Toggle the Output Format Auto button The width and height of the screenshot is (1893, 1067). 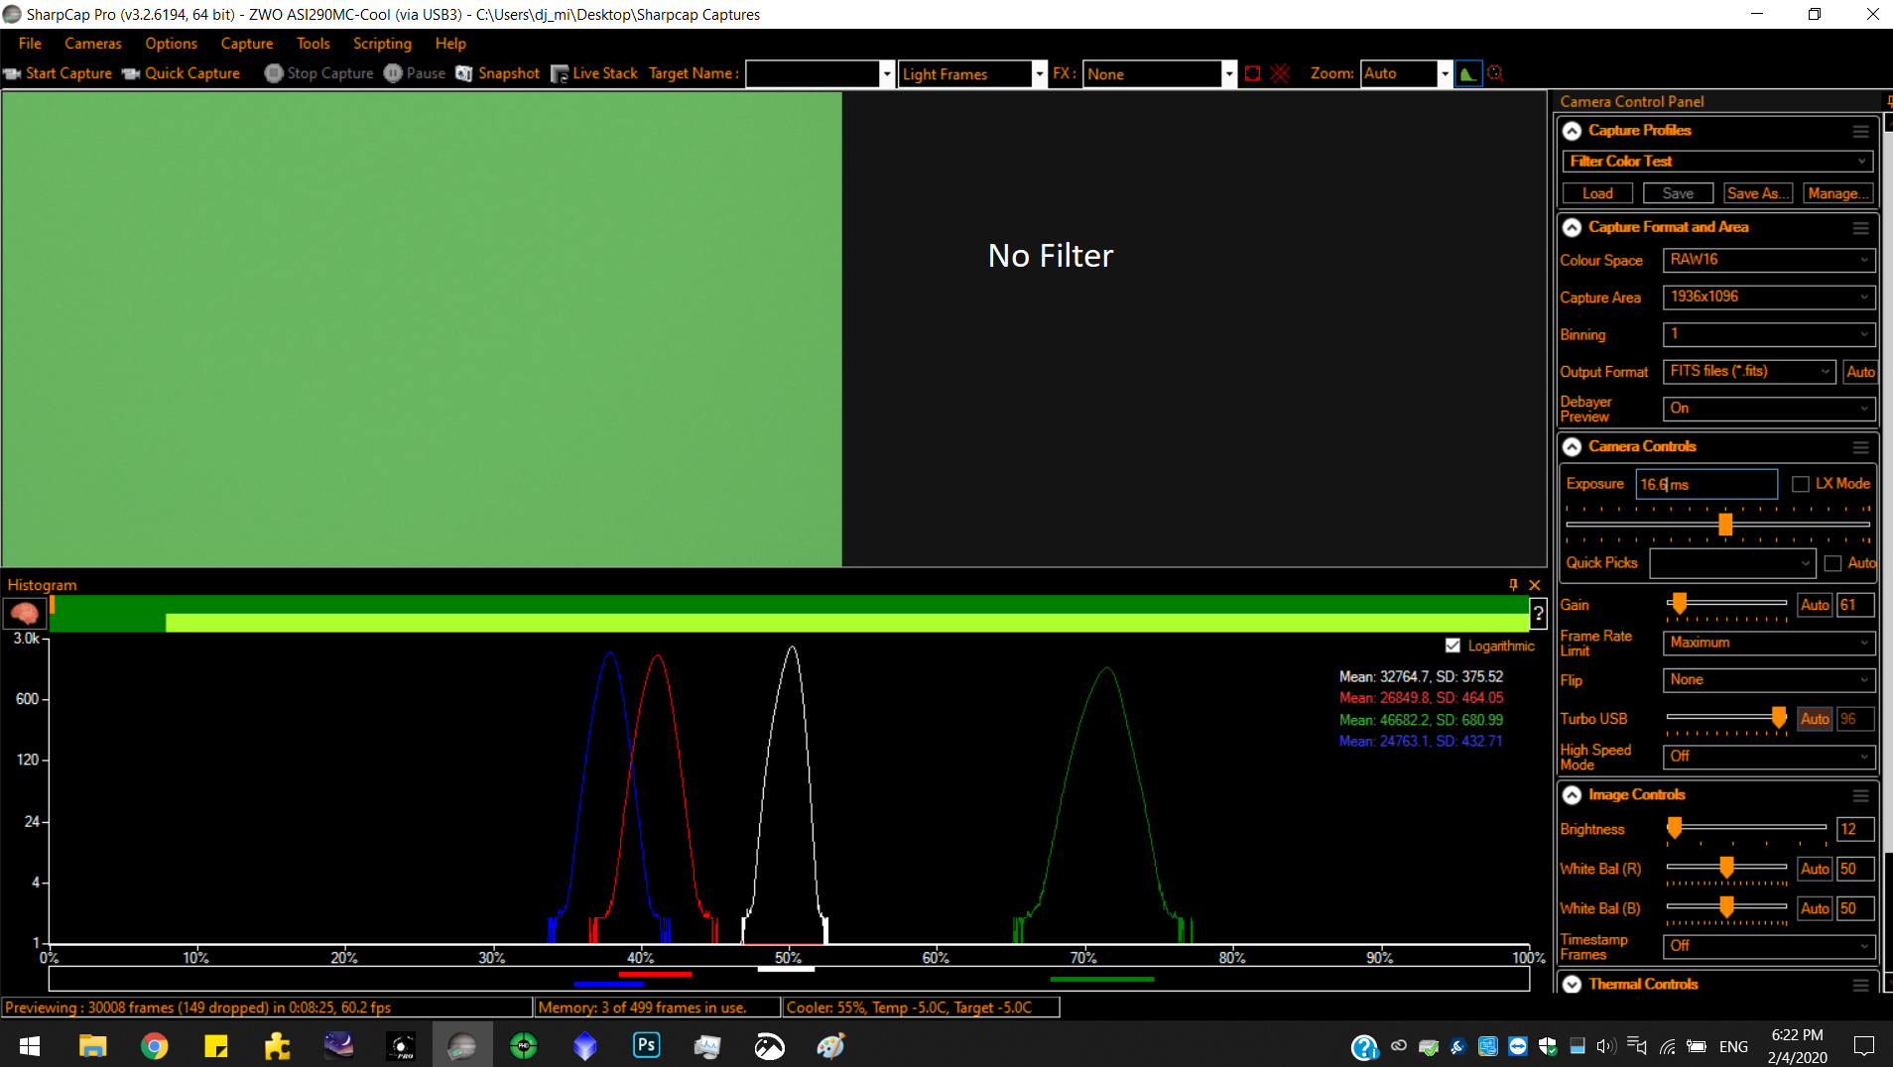(1860, 372)
